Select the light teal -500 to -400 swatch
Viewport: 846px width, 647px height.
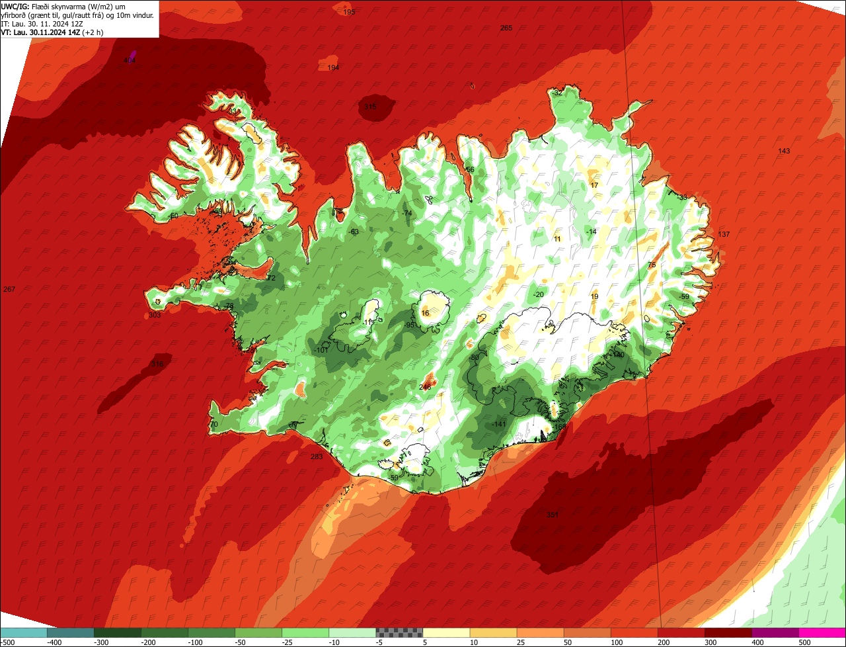point(24,632)
